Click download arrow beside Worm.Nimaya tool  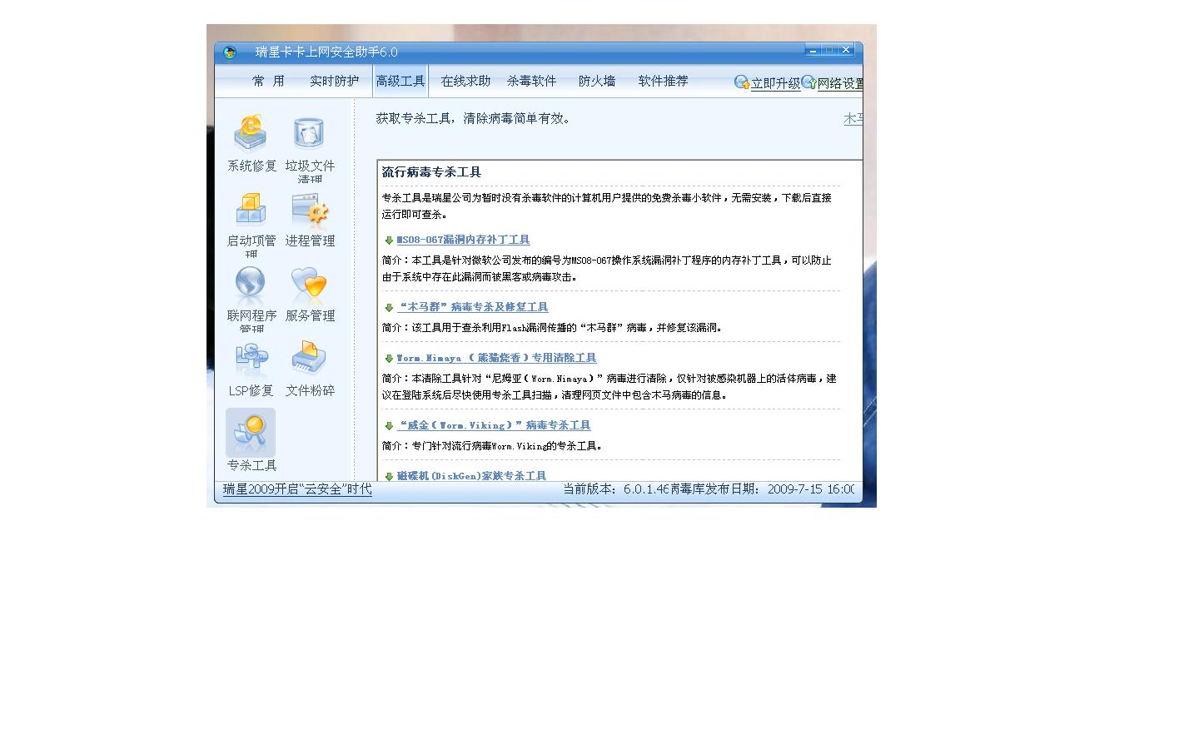[x=389, y=359]
